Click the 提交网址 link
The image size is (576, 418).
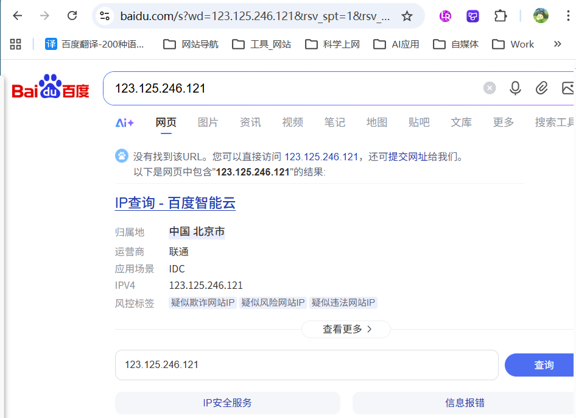(x=408, y=157)
